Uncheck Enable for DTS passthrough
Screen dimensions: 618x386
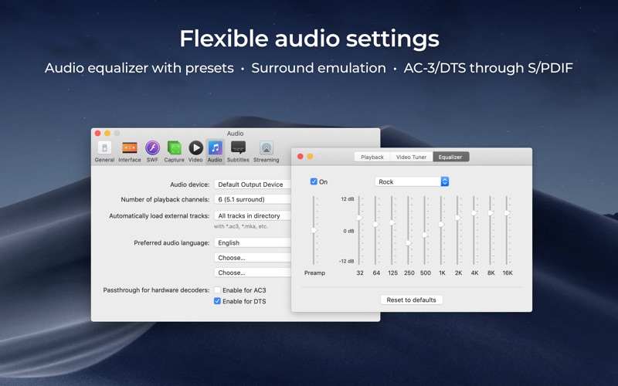[217, 301]
